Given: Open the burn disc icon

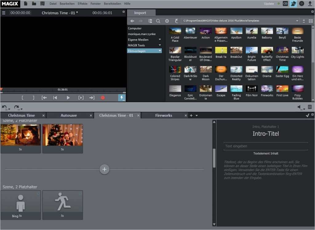Looking at the screenshot, I should pos(301,4).
